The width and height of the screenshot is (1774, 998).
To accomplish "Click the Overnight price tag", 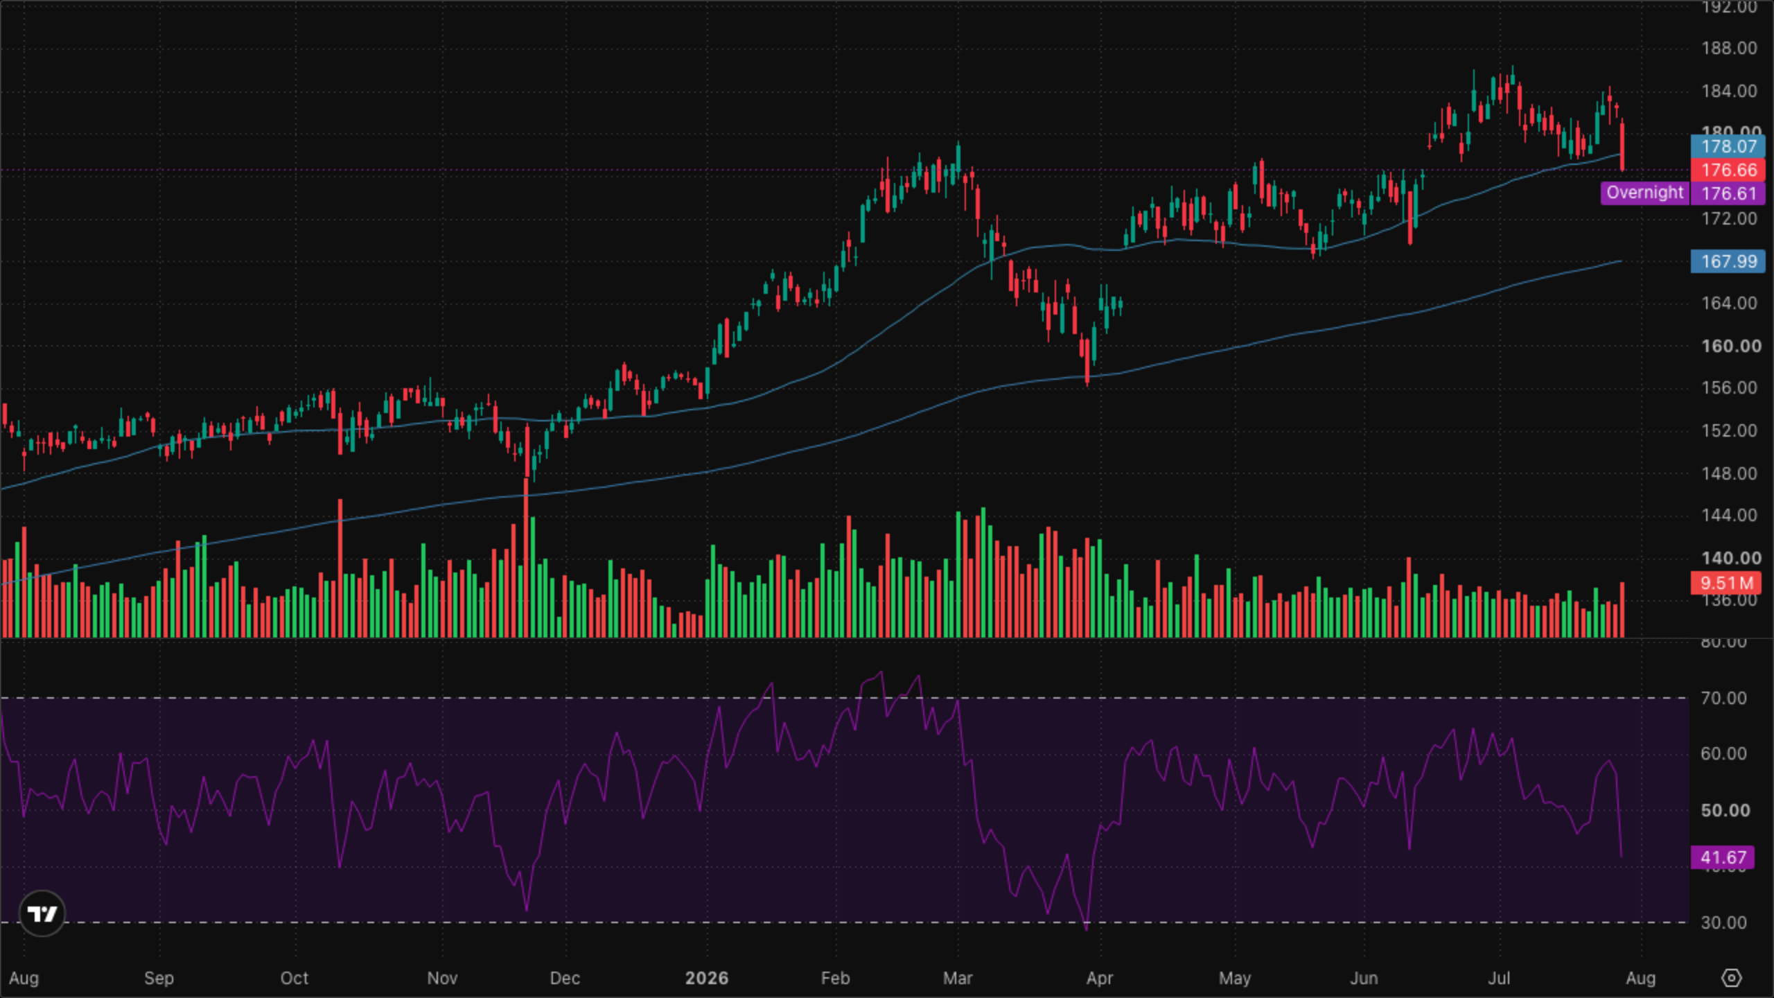I will pyautogui.click(x=1645, y=193).
